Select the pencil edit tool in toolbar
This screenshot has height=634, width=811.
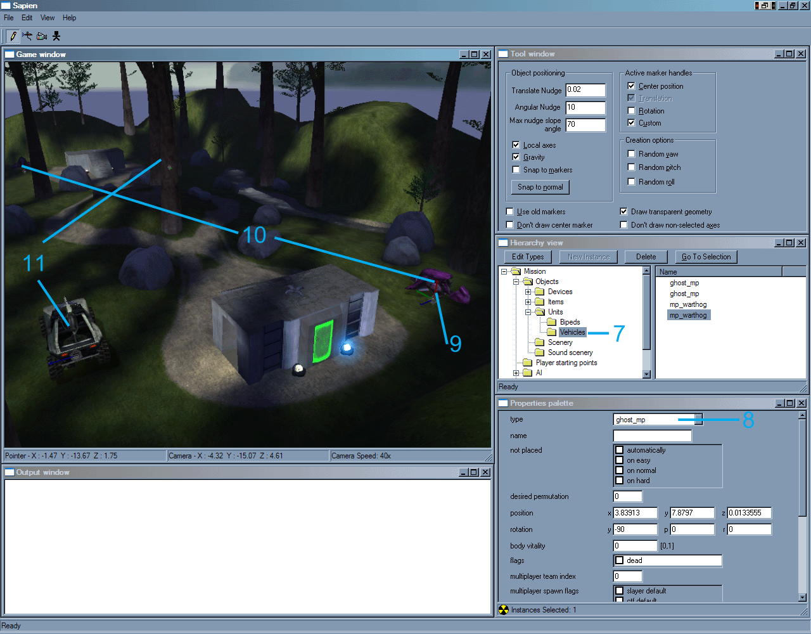[13, 36]
